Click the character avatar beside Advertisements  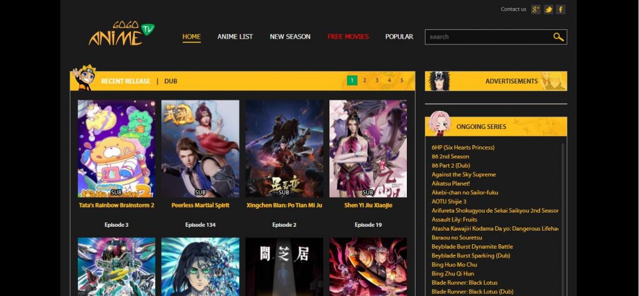click(439, 81)
